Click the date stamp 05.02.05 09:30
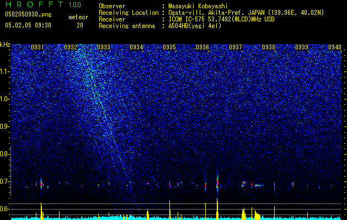Screen dimensions: 347x220 (x=28, y=25)
